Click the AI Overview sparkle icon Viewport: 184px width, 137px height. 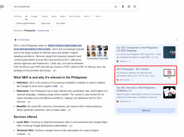point(15,40)
